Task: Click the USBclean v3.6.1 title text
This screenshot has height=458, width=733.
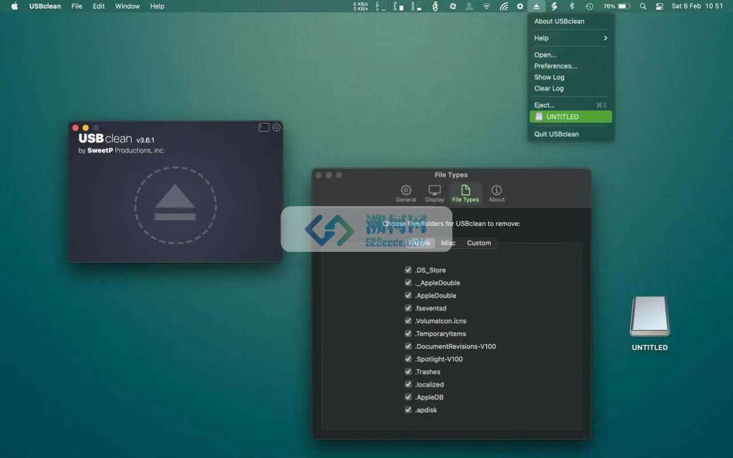Action: pos(116,139)
